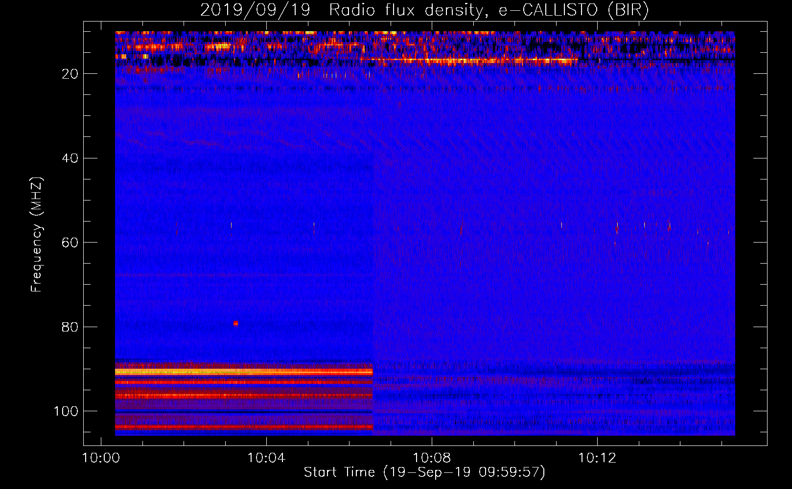Click the '80' frequency tick label
This screenshot has height=489, width=792.
[70, 327]
